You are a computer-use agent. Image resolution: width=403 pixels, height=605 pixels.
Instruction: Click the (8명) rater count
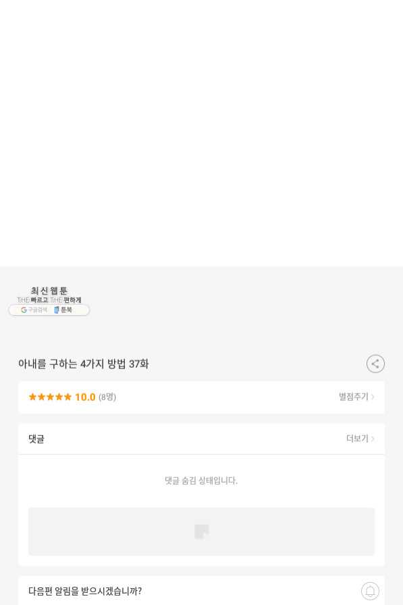point(107,397)
